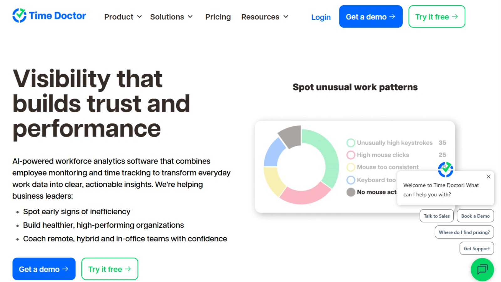
Task: Click the blue Get a demo header button
Action: pyautogui.click(x=371, y=17)
